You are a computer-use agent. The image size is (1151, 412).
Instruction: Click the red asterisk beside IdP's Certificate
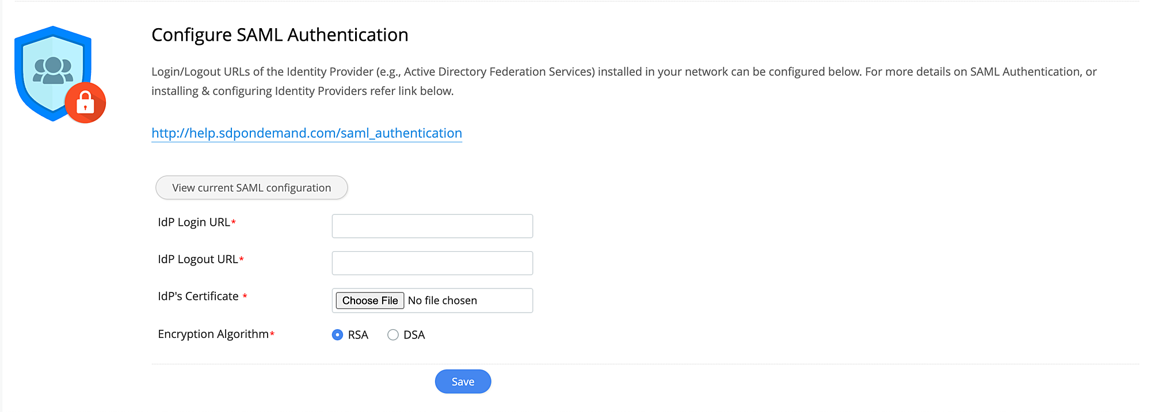[x=245, y=297]
